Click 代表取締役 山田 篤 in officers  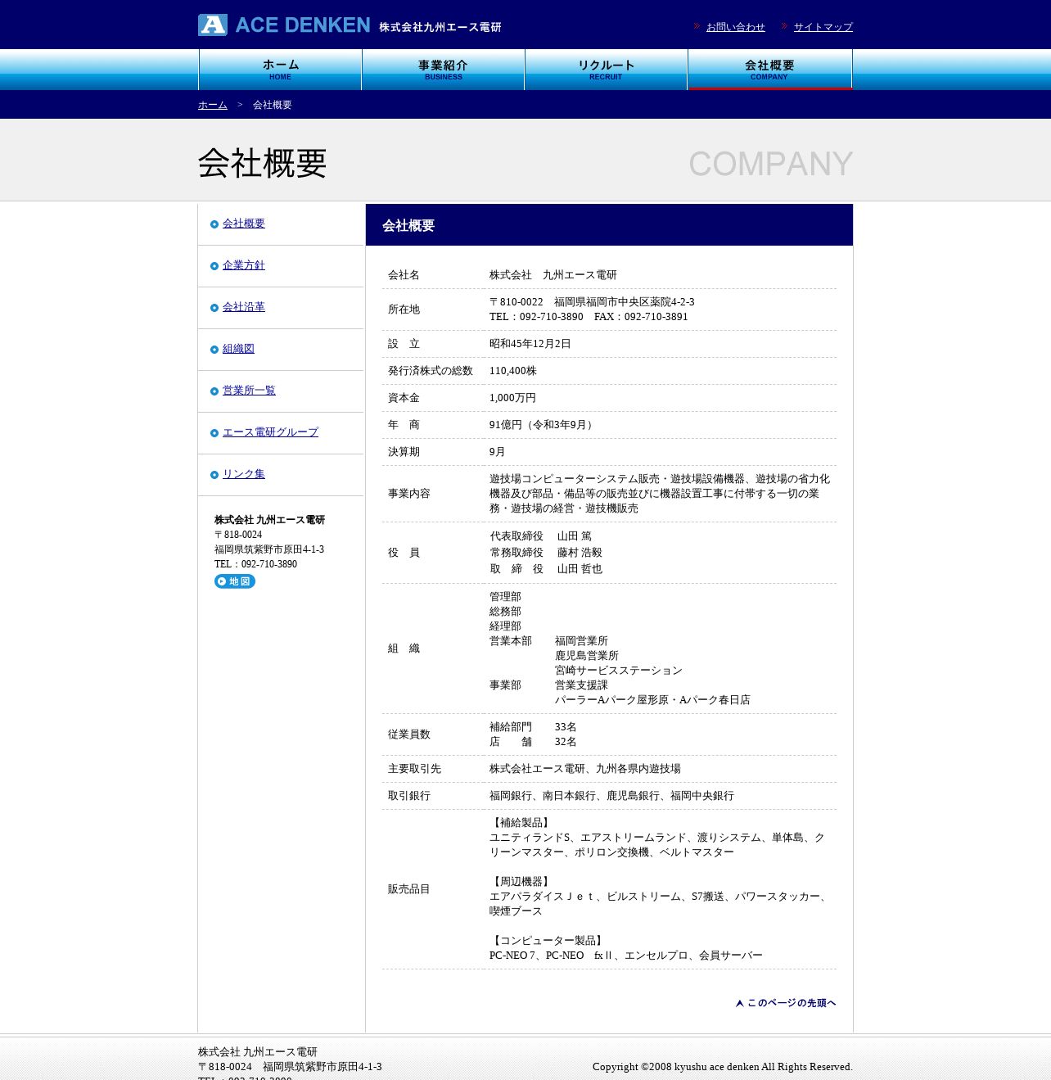[540, 536]
